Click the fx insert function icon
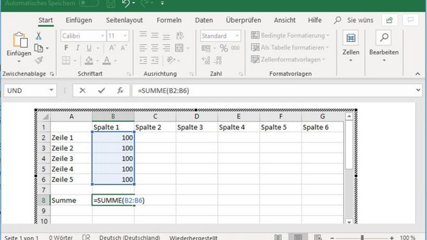The width and height of the screenshot is (427, 240). 120,91
